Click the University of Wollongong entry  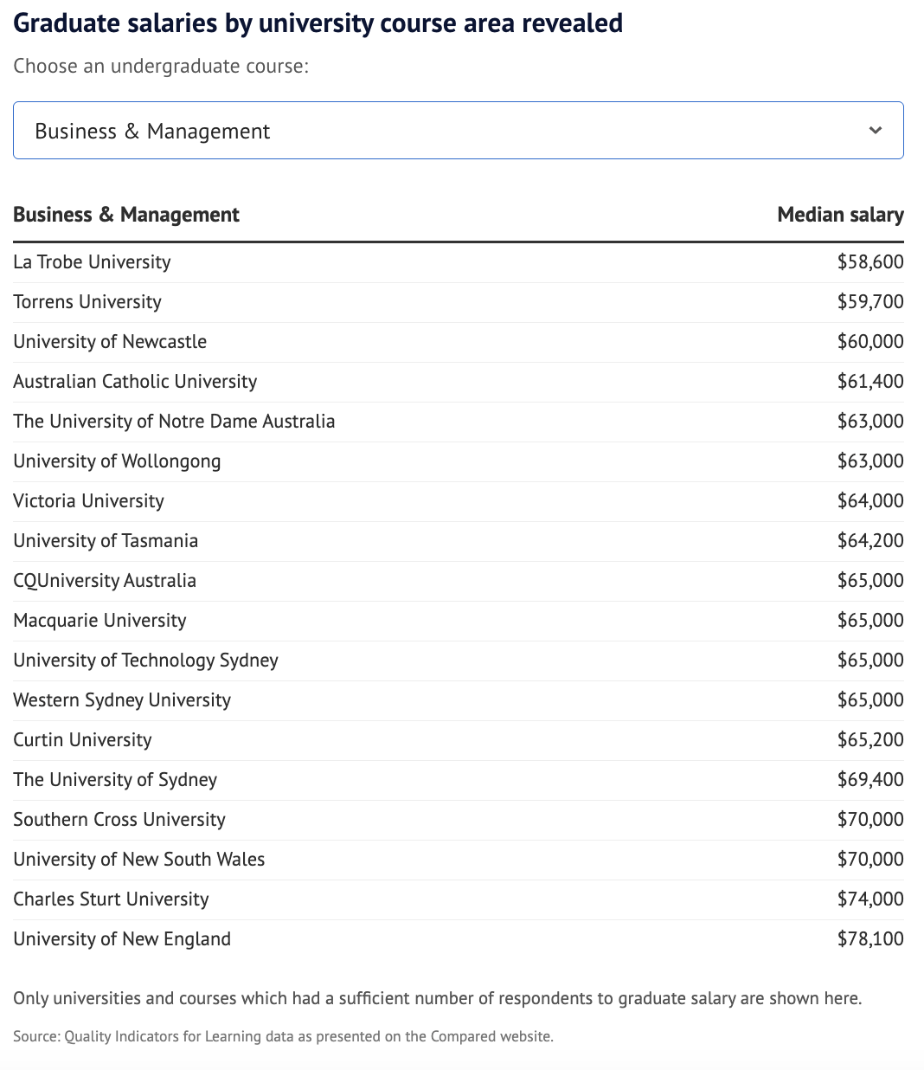[x=117, y=461]
